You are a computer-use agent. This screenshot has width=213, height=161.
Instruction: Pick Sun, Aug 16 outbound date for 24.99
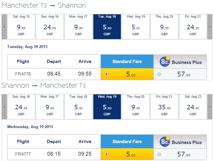[50, 27]
